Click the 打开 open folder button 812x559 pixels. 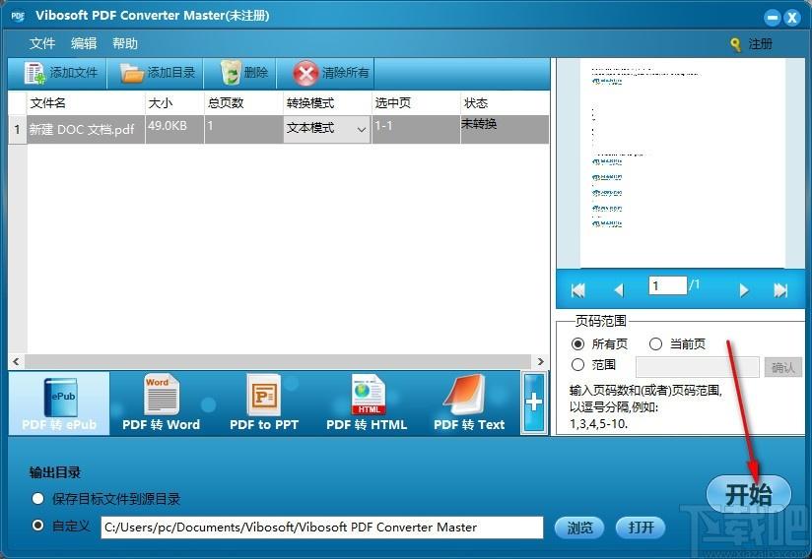[641, 528]
